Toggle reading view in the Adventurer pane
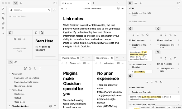Image resolution: width=182 pixels, height=109 pixels. point(118,63)
